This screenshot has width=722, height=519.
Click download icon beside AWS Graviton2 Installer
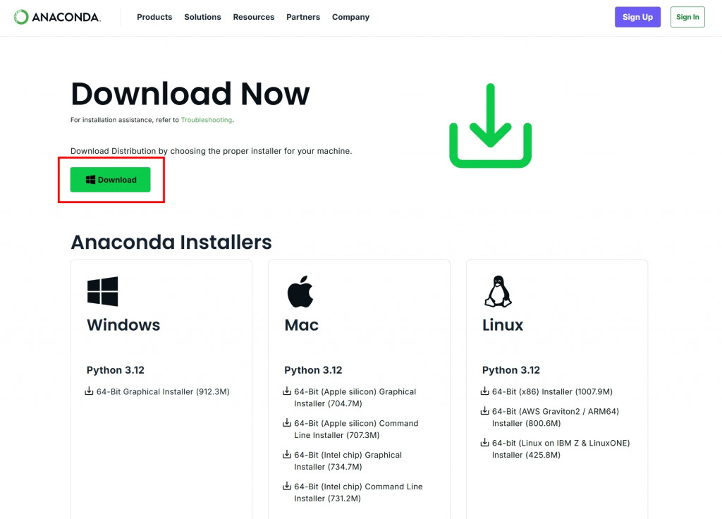[485, 411]
